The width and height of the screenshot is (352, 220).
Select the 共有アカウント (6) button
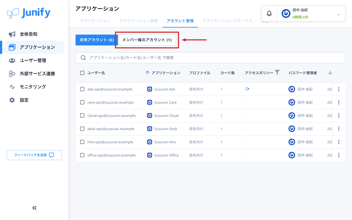(x=97, y=40)
